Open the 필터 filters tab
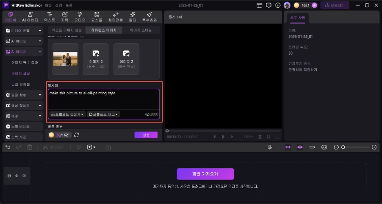Viewport: 382px width, 204px height. click(x=132, y=17)
